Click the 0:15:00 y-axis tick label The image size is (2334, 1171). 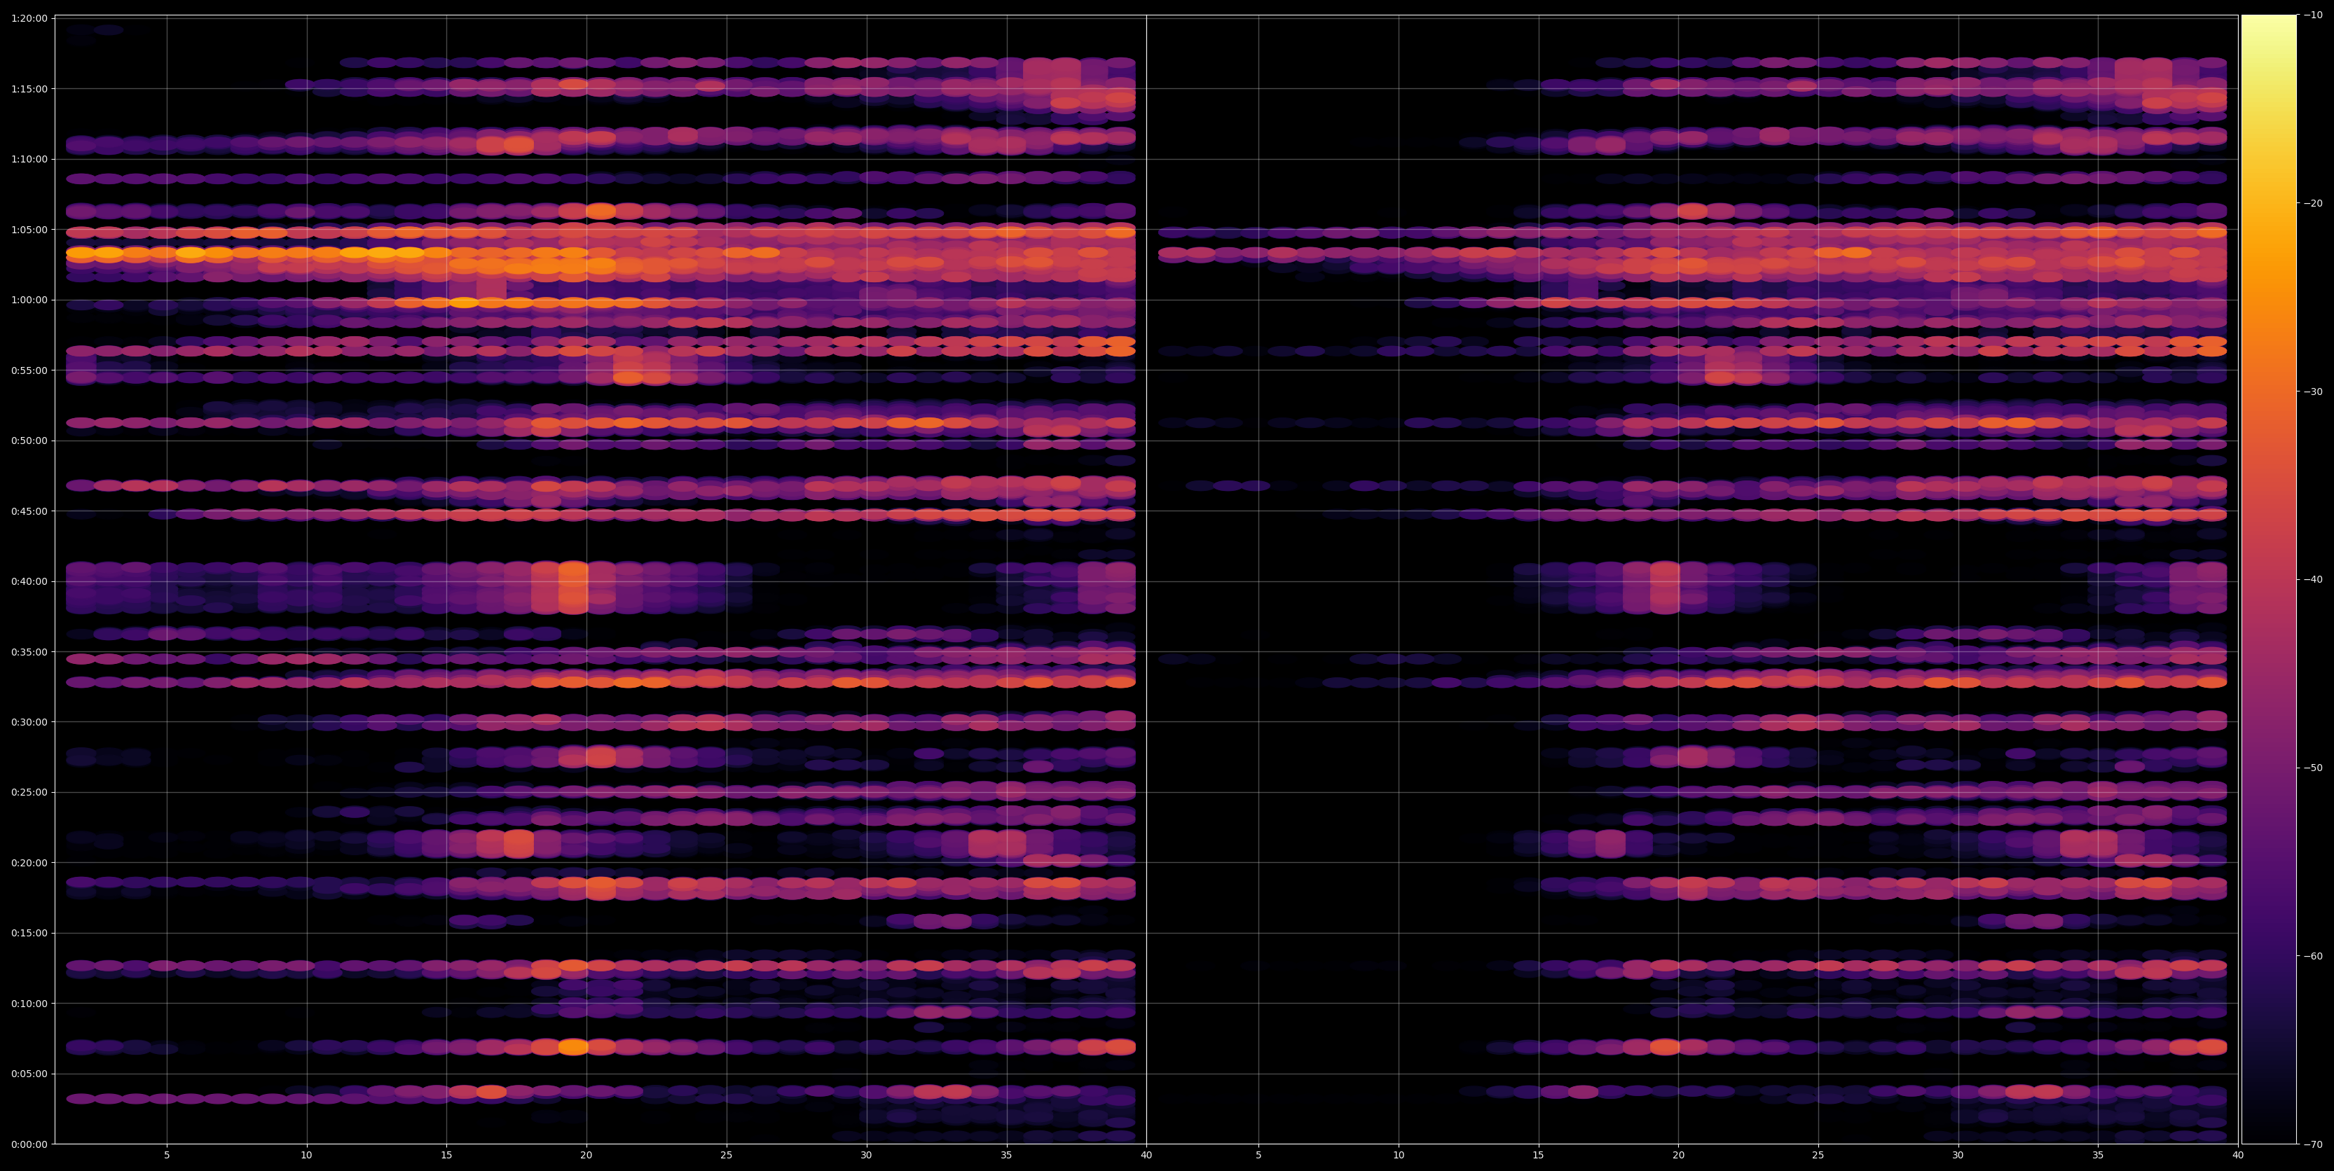tap(28, 933)
